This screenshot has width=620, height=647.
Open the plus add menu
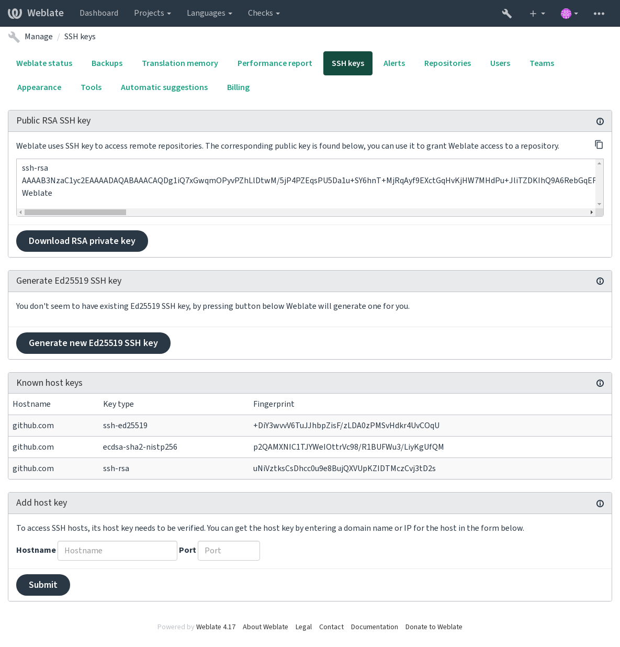point(537,14)
